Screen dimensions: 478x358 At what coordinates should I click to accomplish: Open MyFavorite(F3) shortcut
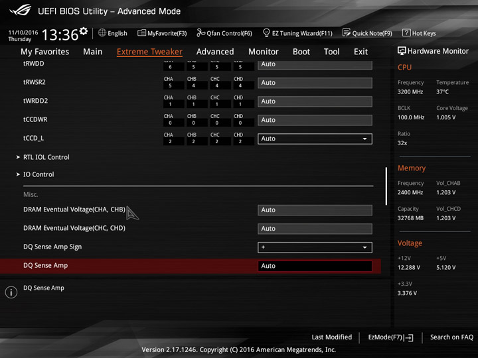(x=167, y=33)
